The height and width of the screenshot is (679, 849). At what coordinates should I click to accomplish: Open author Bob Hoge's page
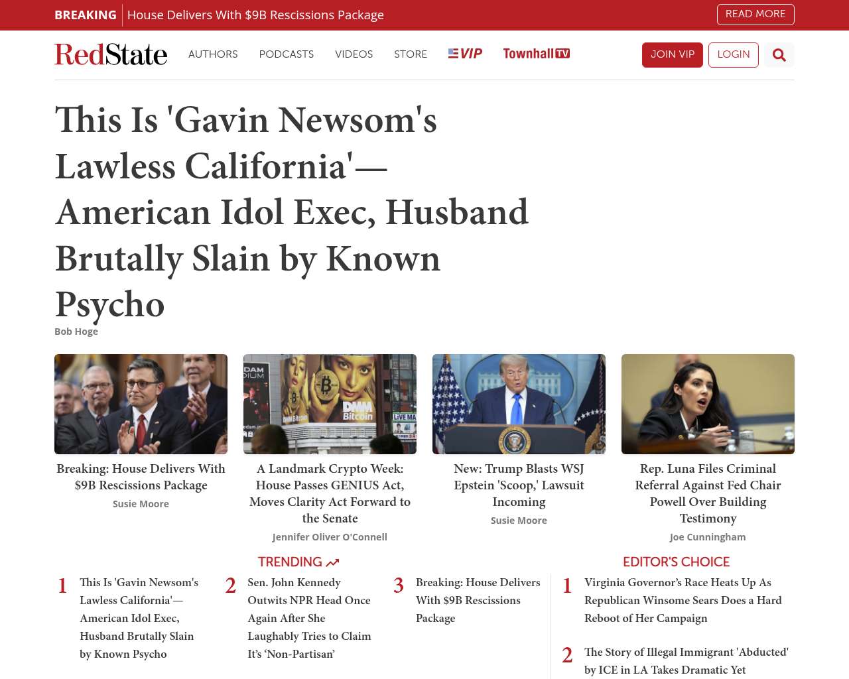click(x=76, y=332)
